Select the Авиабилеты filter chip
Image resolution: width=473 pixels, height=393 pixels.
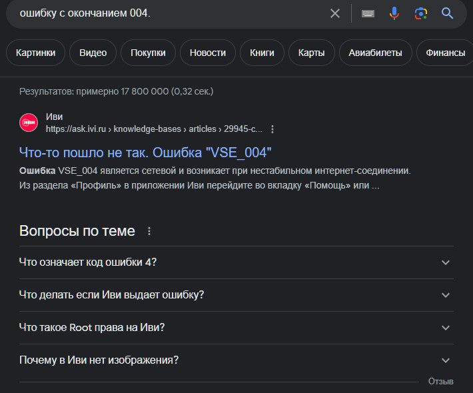[374, 53]
